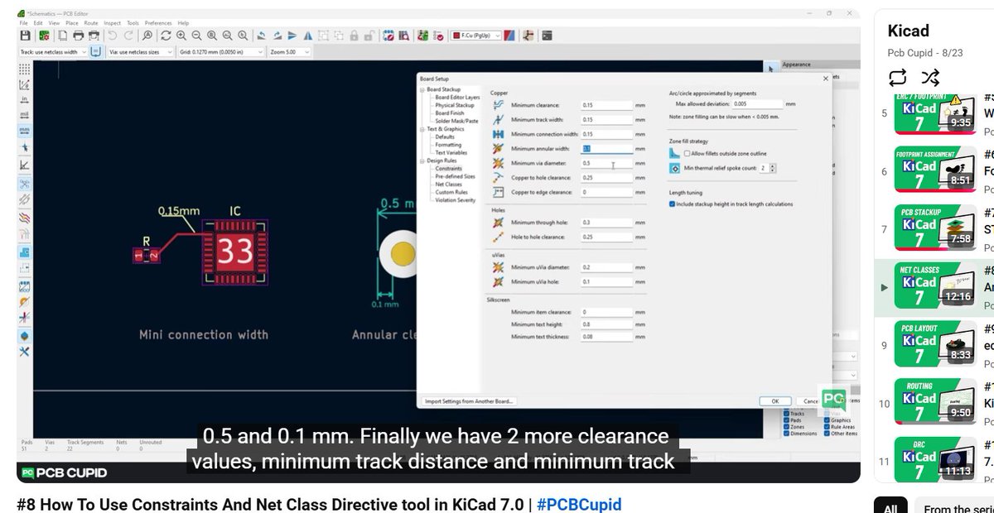Viewport: 994px width, 513px height.
Task: Run the Design Rules Checker icon
Action: click(438, 36)
